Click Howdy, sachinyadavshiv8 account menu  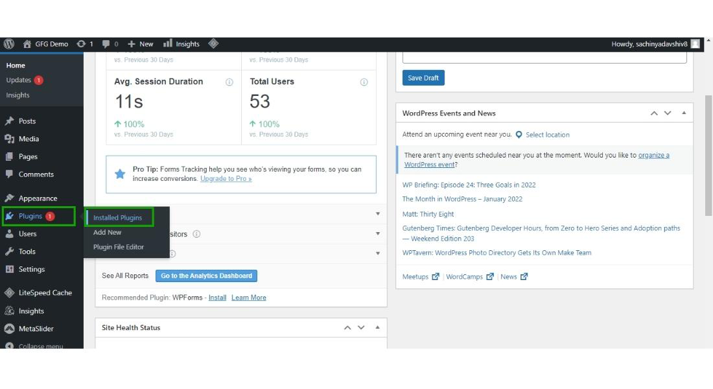649,43
